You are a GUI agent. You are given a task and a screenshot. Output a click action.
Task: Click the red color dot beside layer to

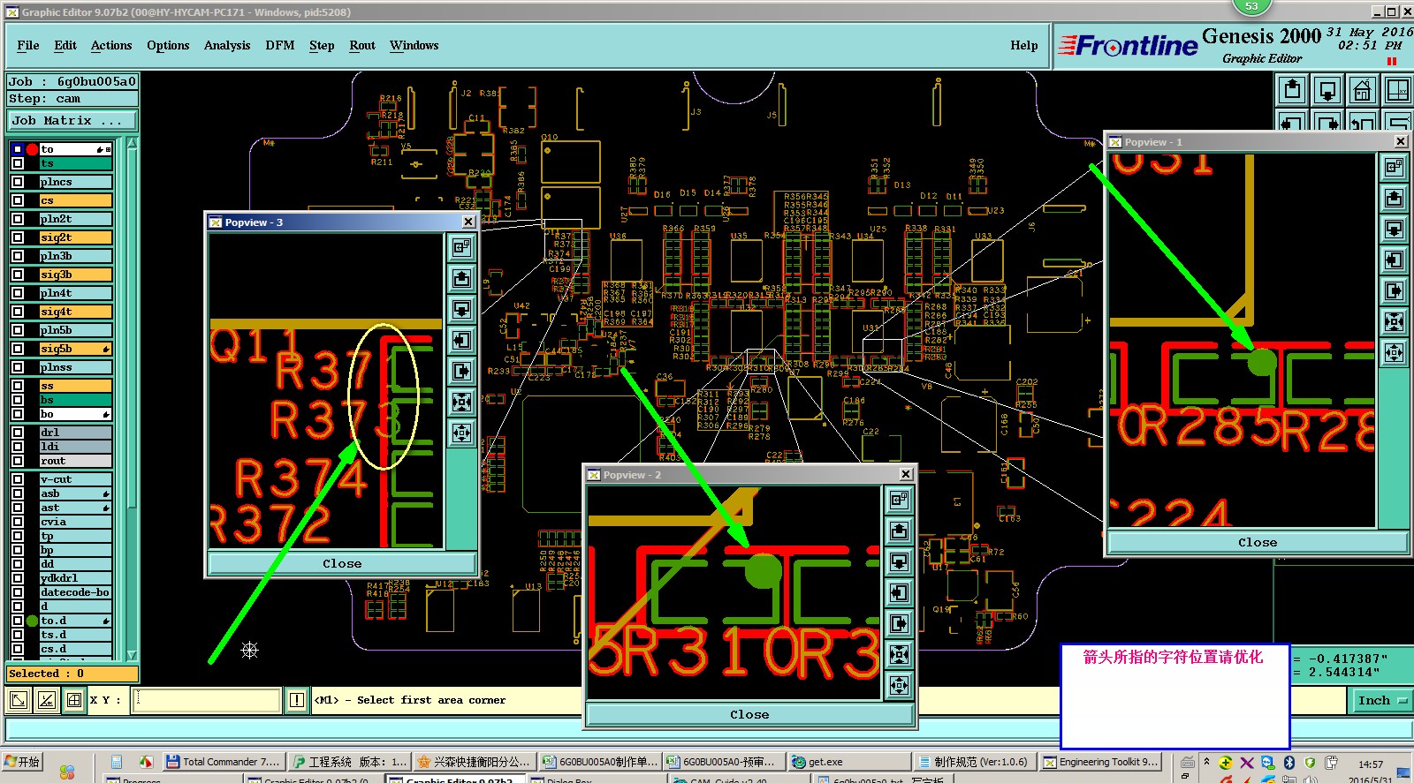(32, 149)
